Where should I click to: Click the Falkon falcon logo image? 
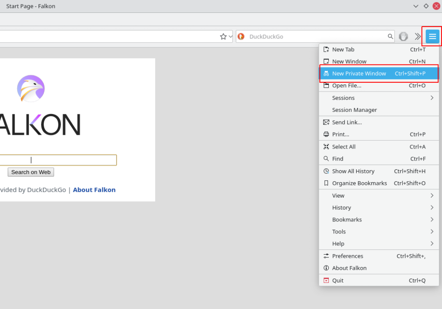click(x=31, y=88)
